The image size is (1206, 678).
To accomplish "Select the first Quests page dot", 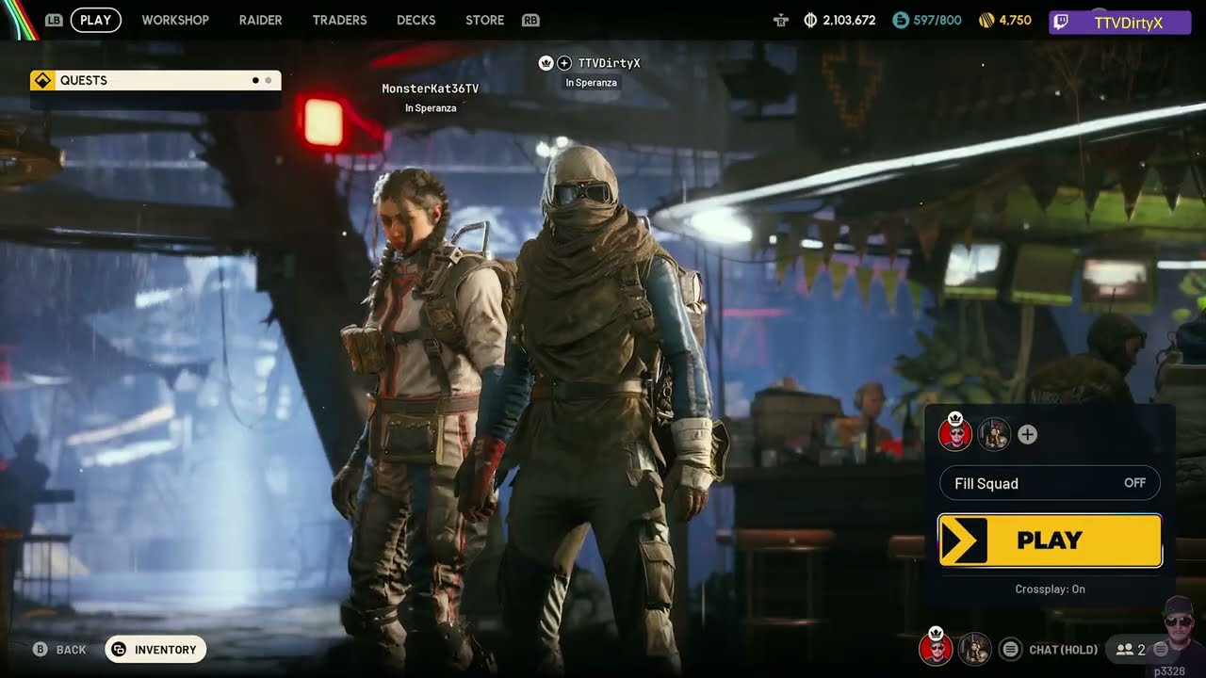I will tap(255, 80).
